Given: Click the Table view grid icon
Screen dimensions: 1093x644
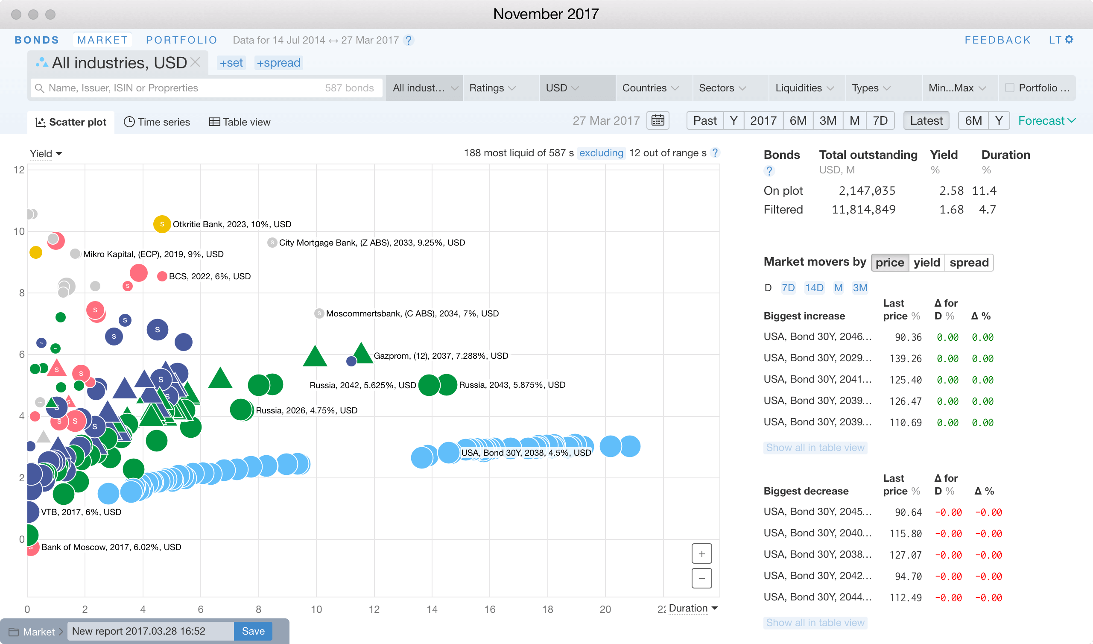Looking at the screenshot, I should coord(214,122).
